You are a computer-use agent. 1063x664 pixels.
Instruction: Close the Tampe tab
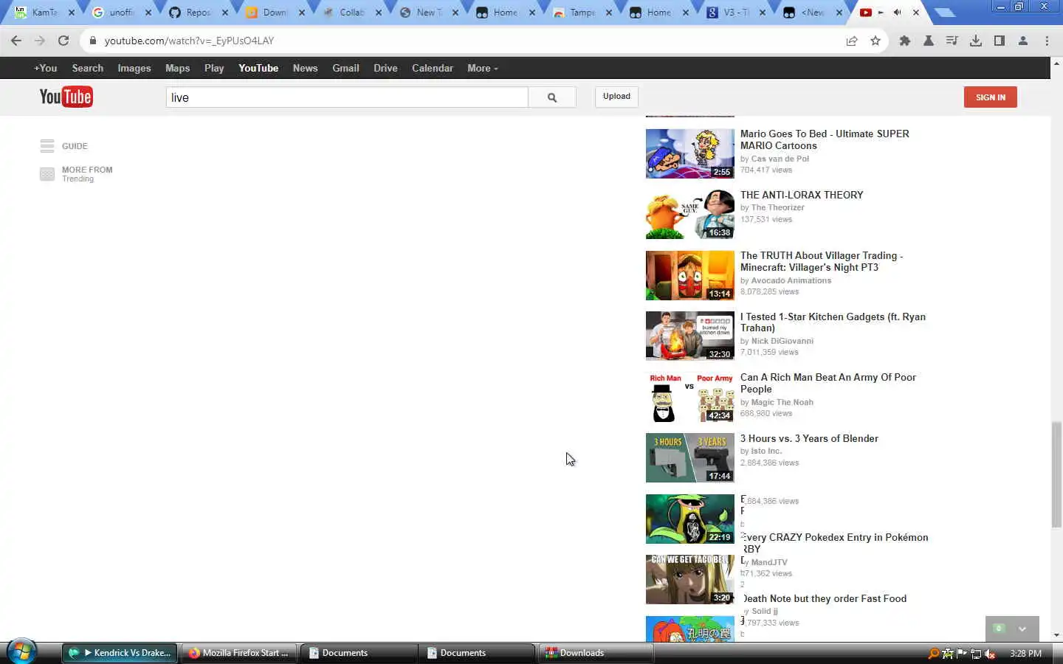pos(608,13)
